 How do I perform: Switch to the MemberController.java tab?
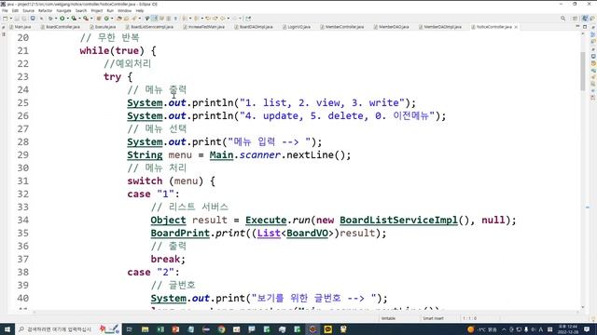point(342,27)
